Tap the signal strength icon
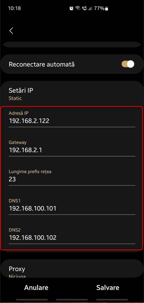This screenshot has height=303, width=144. [90, 9]
